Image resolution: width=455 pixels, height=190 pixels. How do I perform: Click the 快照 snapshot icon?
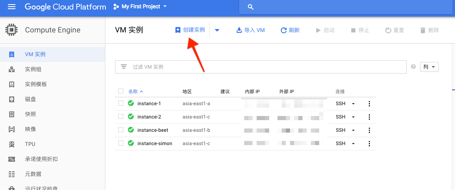pyautogui.click(x=12, y=114)
